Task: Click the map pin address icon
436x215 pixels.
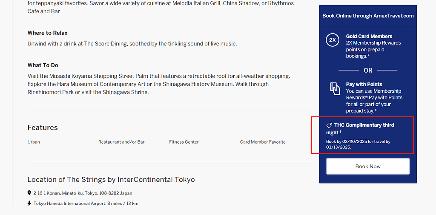Action: coord(29,193)
